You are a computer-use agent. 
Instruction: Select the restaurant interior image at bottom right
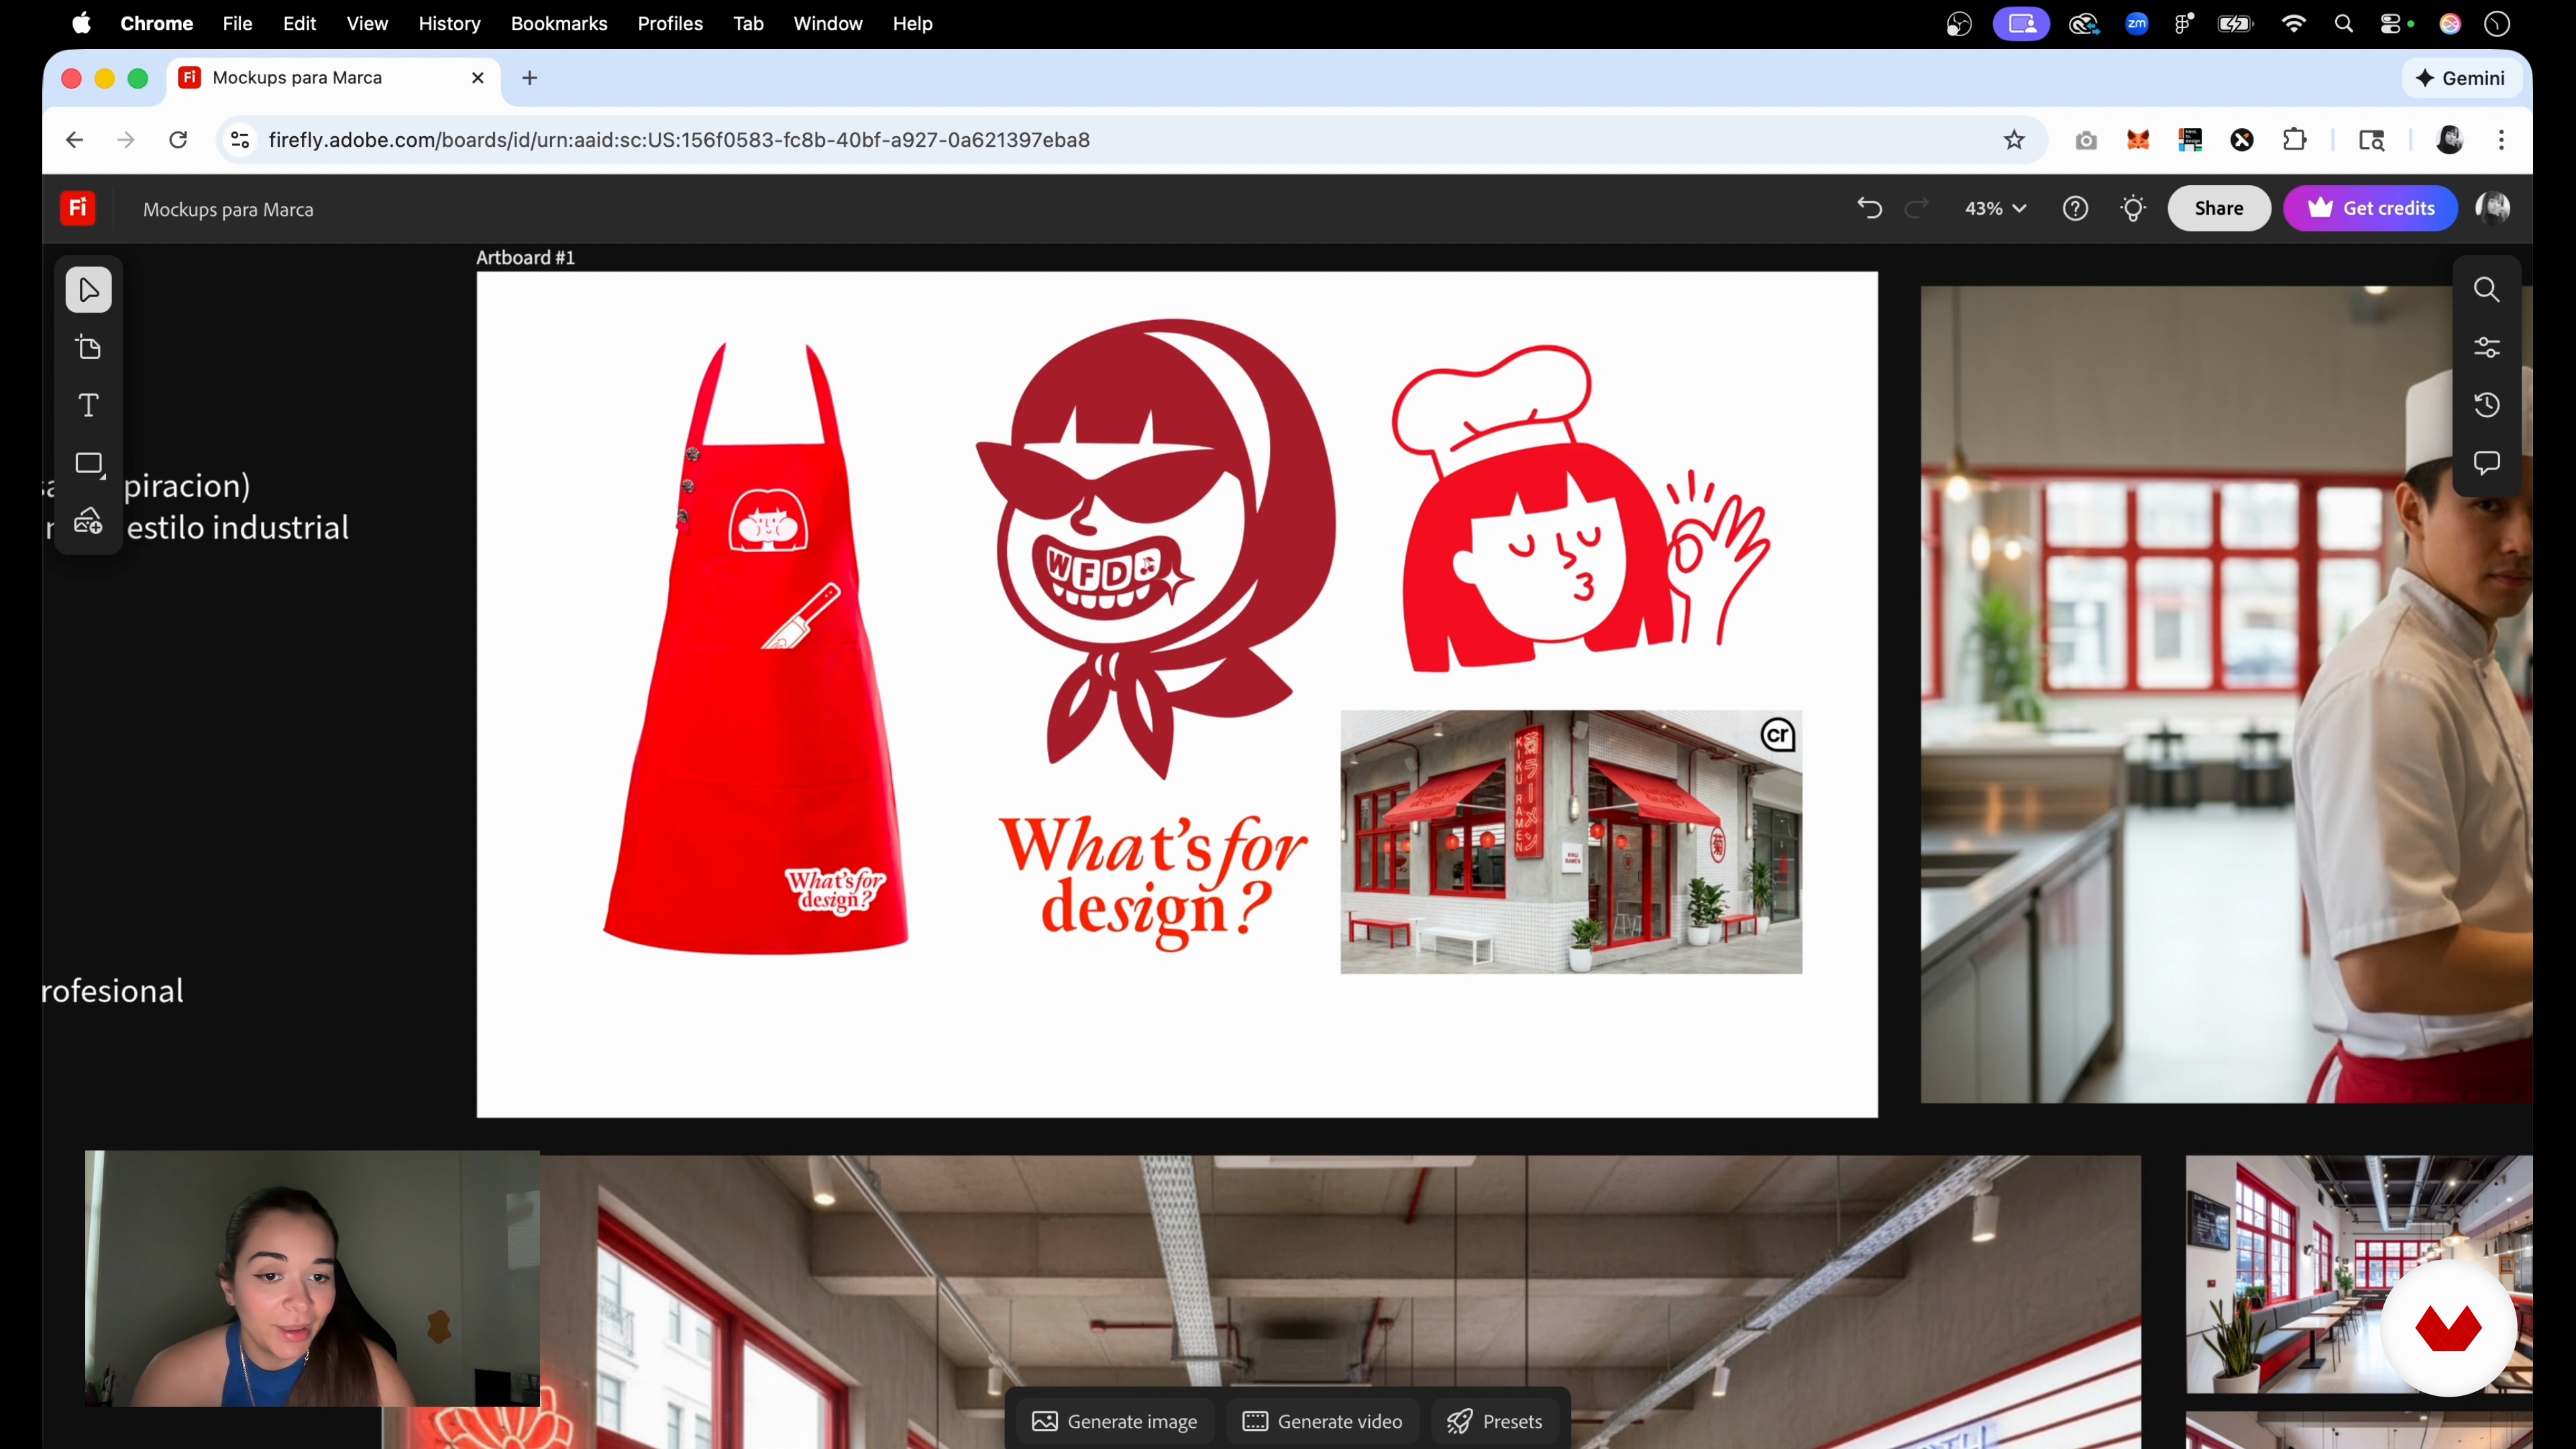click(2359, 1274)
